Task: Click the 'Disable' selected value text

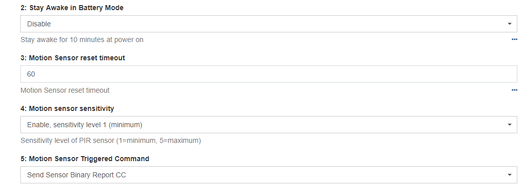Action: tap(39, 24)
